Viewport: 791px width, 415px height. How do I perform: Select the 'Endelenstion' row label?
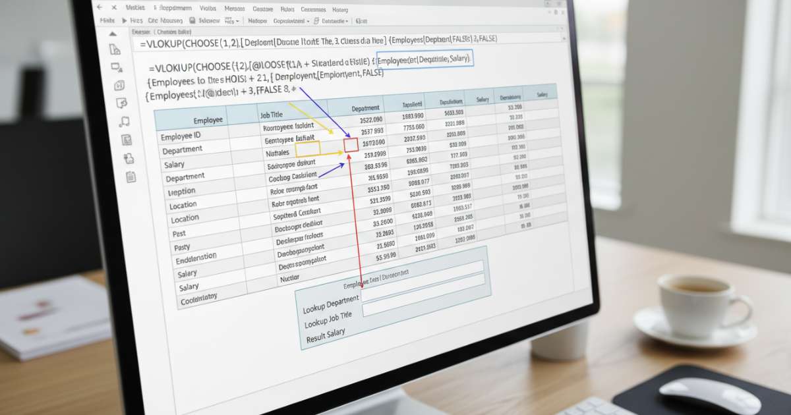196,258
